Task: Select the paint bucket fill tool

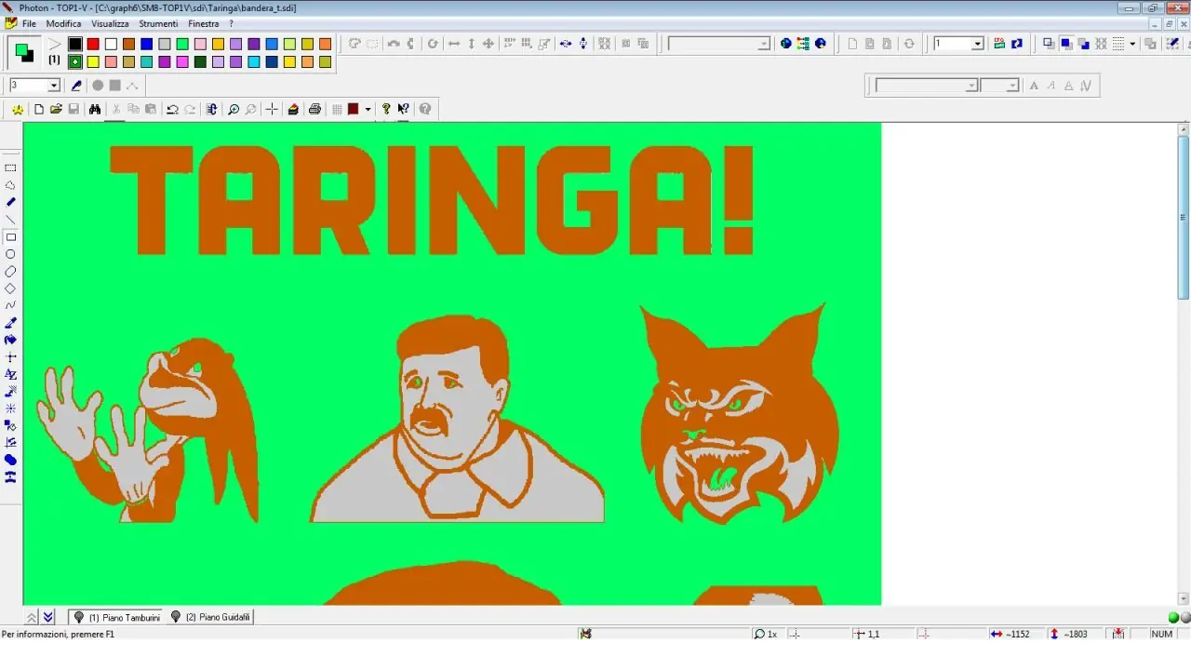Action: point(10,340)
